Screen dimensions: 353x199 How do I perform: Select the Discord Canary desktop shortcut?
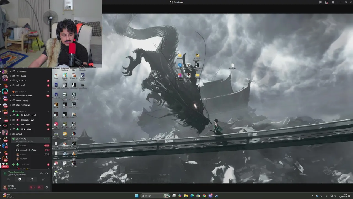pyautogui.click(x=65, y=135)
